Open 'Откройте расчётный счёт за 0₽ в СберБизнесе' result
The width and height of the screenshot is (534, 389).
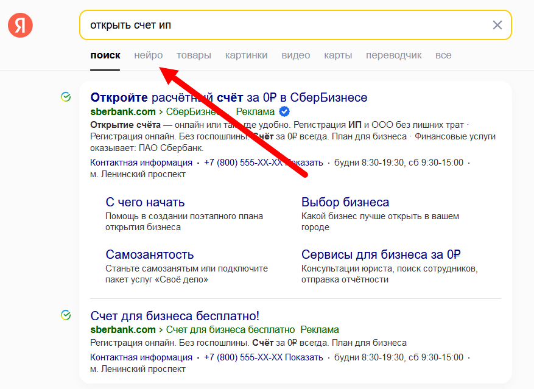pyautogui.click(x=229, y=97)
